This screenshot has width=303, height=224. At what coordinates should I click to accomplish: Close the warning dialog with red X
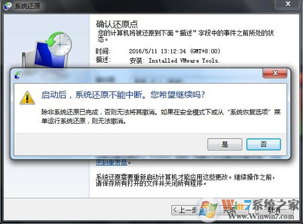pyautogui.click(x=275, y=73)
